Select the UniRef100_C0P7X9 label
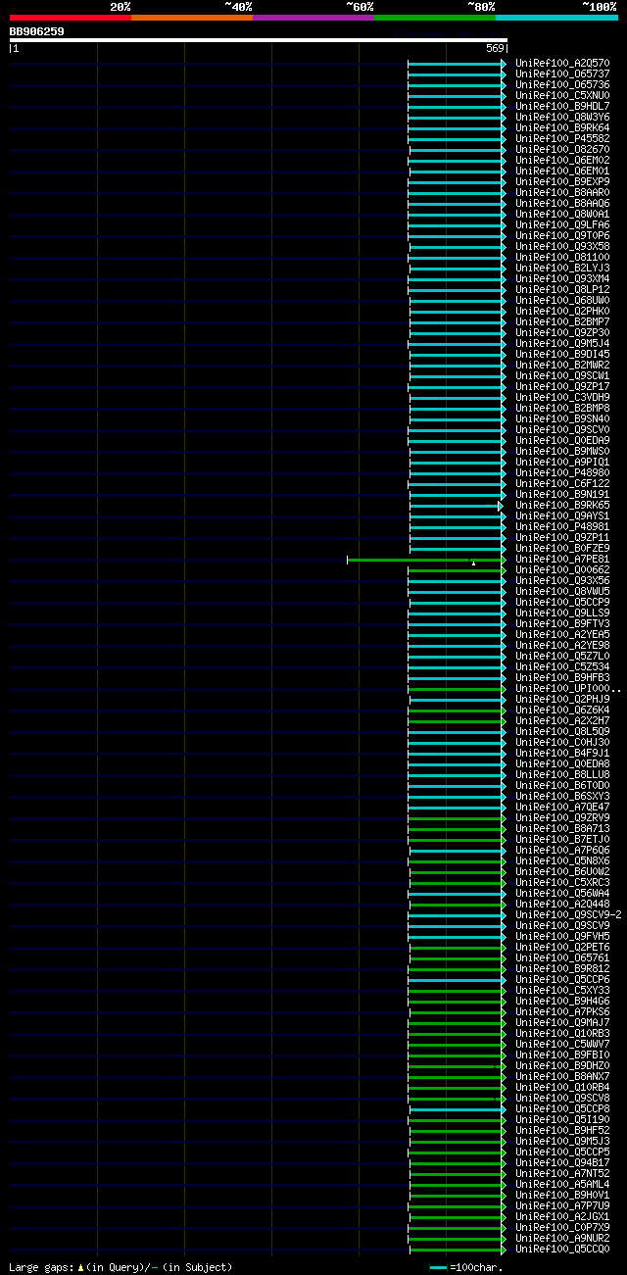The width and height of the screenshot is (627, 1275). click(562, 1227)
